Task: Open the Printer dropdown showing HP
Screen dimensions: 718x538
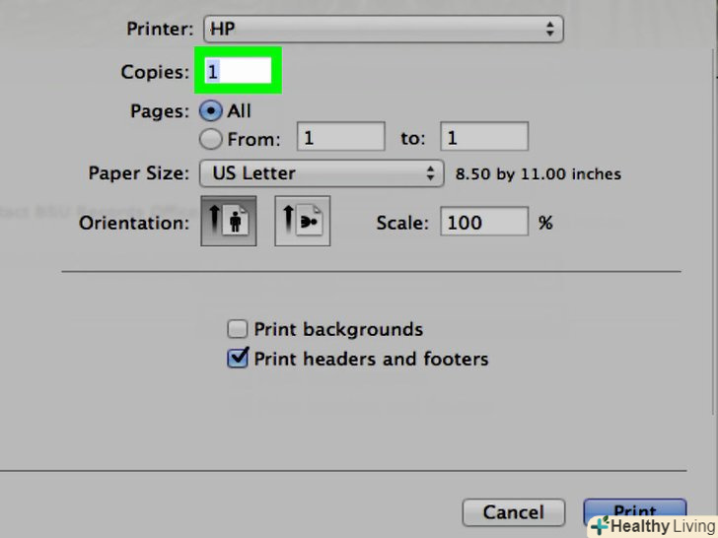Action: (x=383, y=30)
